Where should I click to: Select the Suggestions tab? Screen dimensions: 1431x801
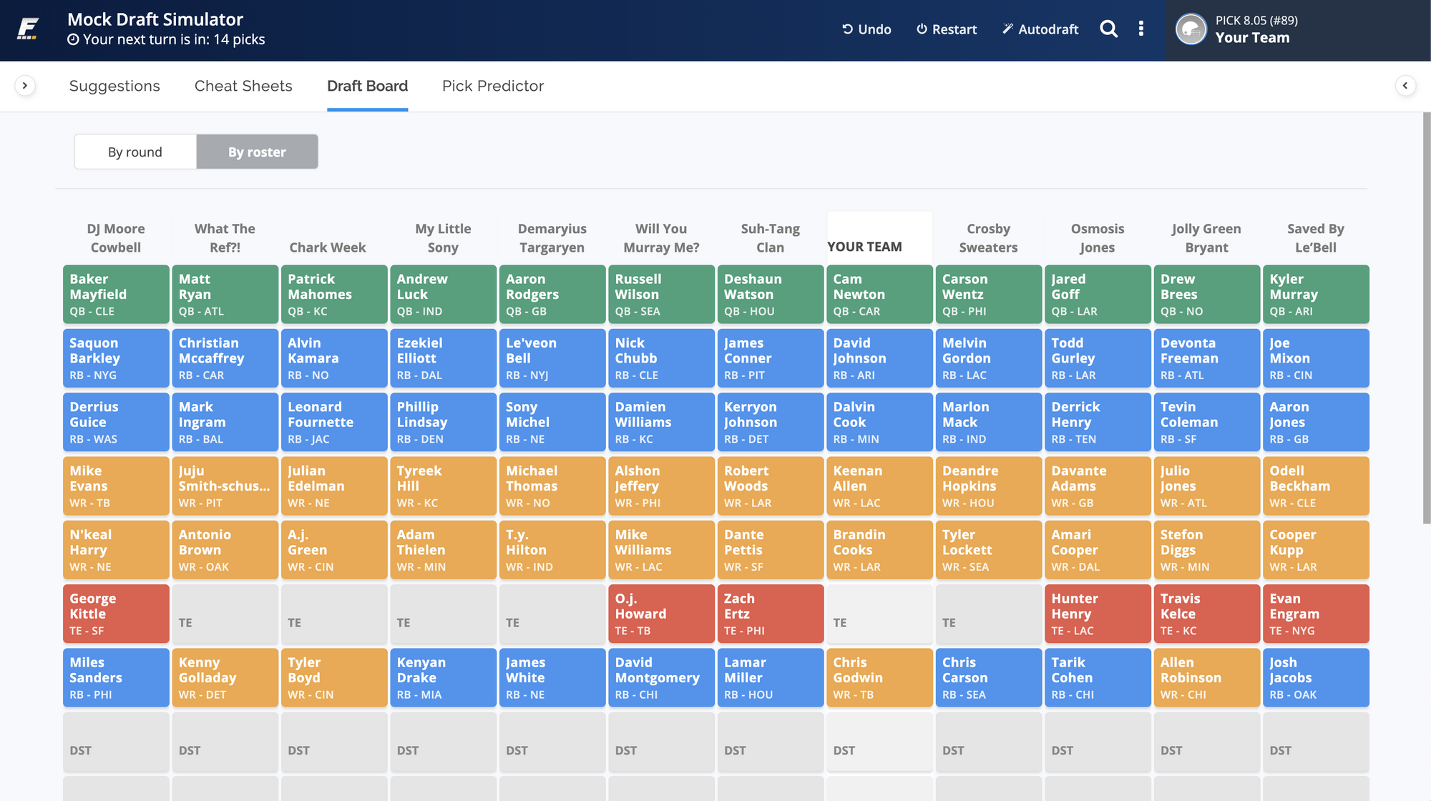tap(115, 86)
